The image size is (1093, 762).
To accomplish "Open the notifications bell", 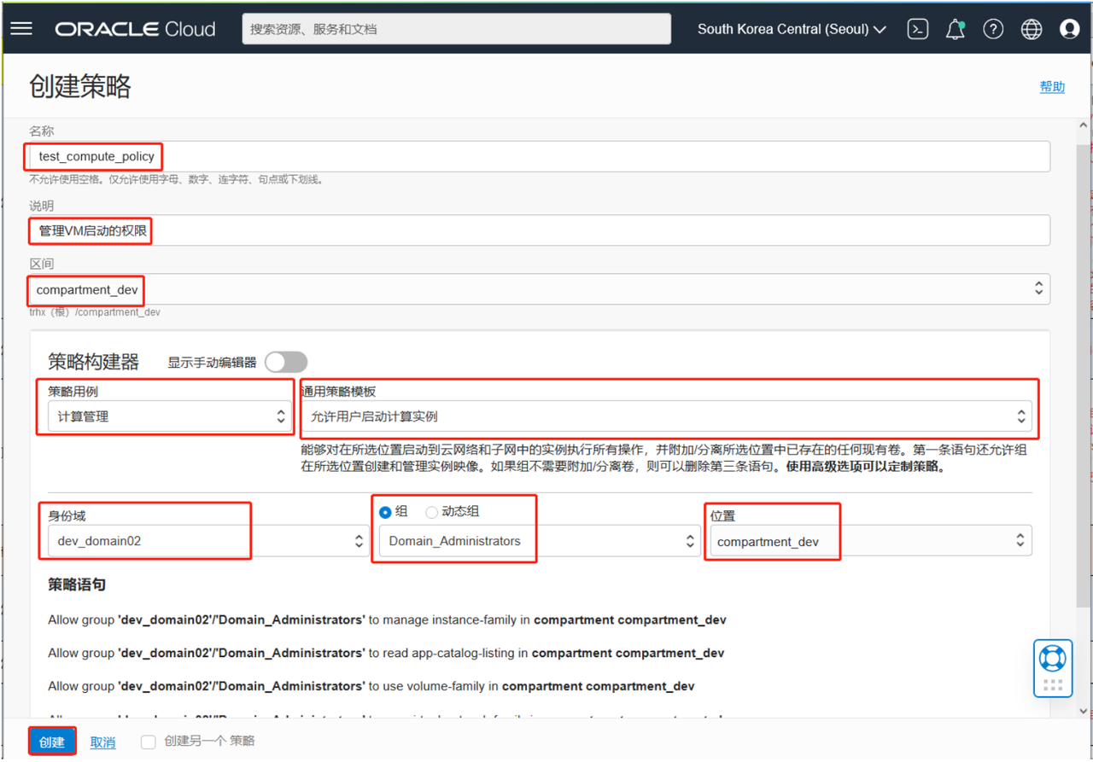I will [956, 29].
